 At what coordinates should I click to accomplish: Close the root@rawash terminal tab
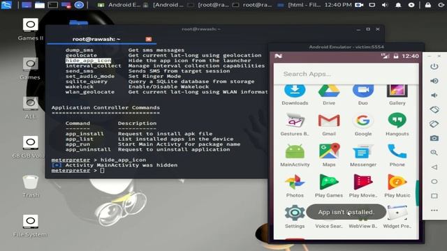(149, 39)
